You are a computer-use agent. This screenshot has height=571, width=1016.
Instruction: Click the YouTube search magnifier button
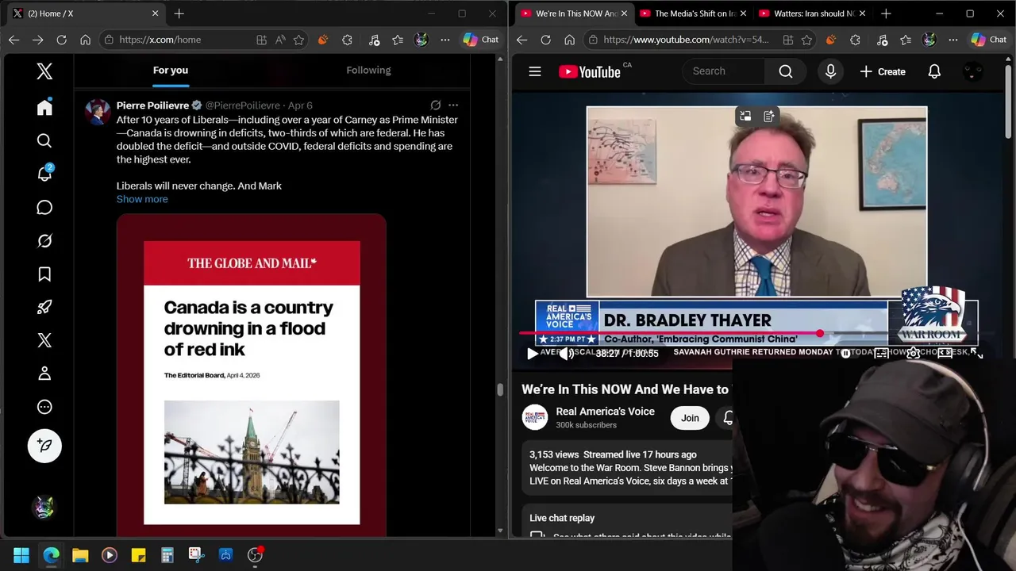pyautogui.click(x=786, y=71)
